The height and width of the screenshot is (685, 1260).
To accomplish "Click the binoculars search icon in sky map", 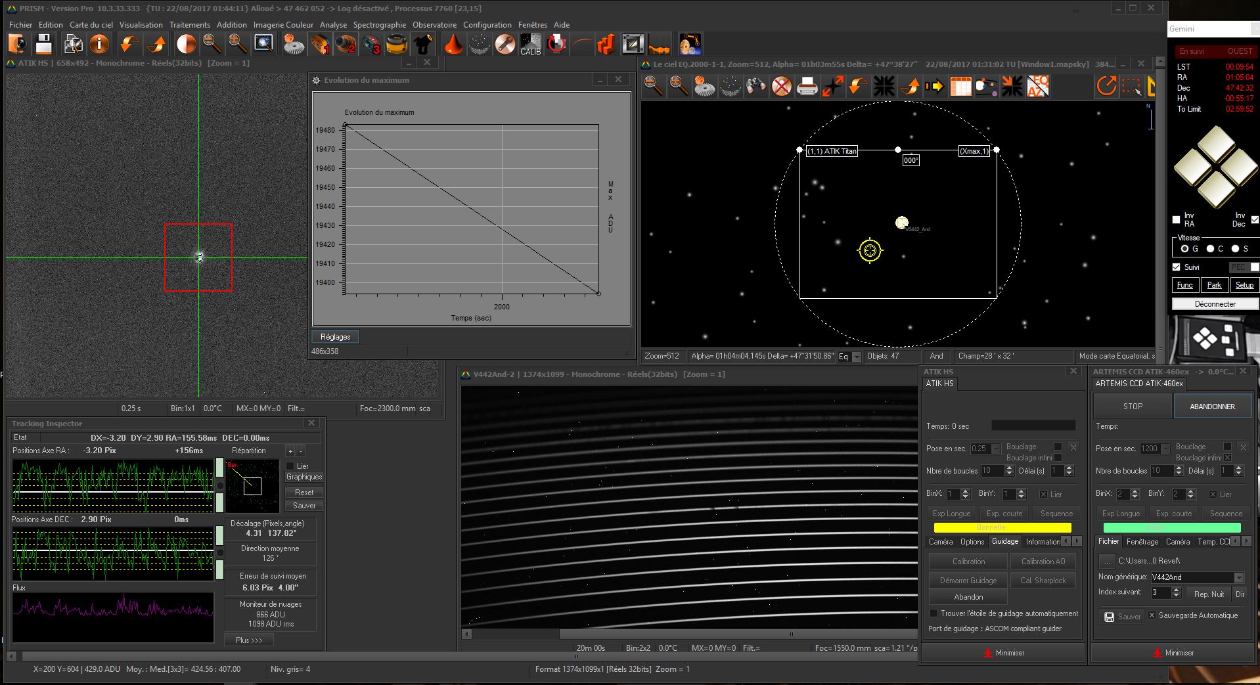I will click(755, 86).
